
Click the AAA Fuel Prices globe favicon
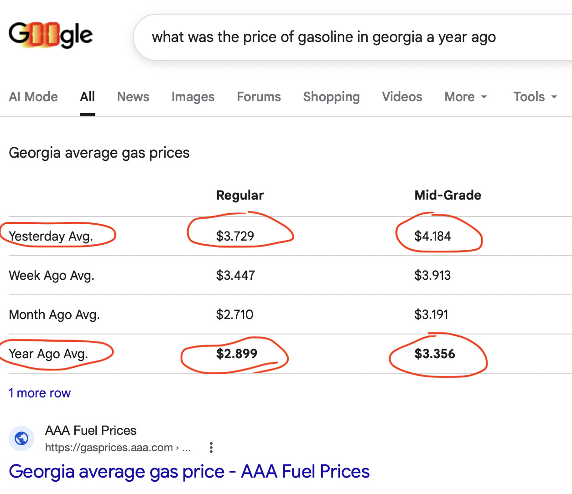pyautogui.click(x=21, y=438)
